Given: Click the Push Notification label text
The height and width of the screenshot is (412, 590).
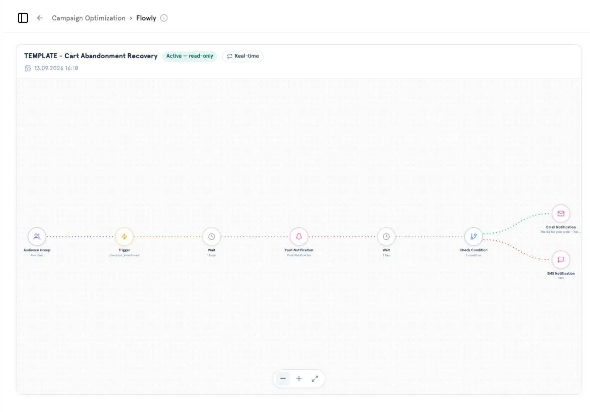Looking at the screenshot, I should tap(299, 250).
